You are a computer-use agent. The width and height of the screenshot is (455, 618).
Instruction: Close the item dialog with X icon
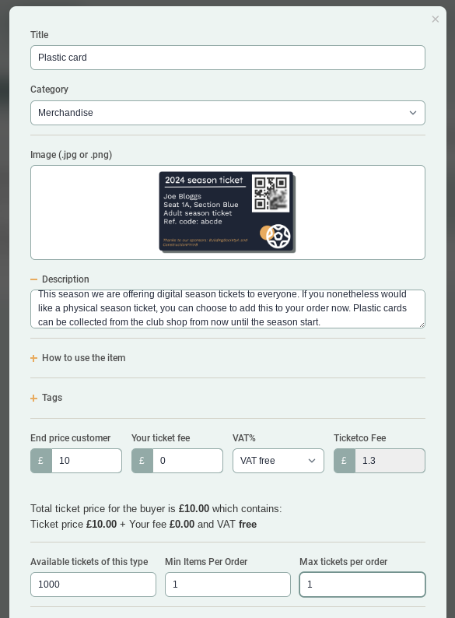pos(435,19)
